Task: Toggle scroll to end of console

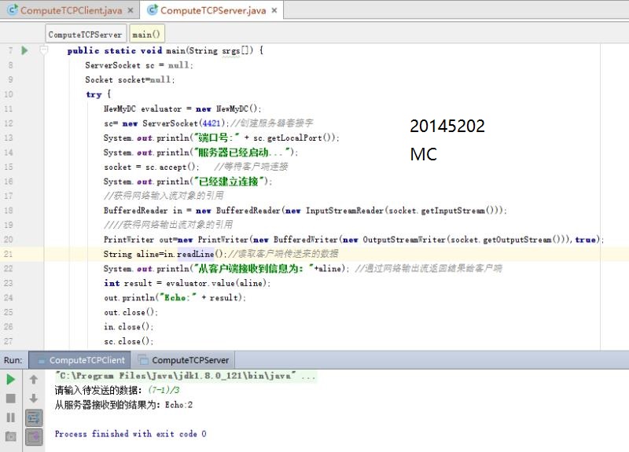Action: click(x=34, y=436)
